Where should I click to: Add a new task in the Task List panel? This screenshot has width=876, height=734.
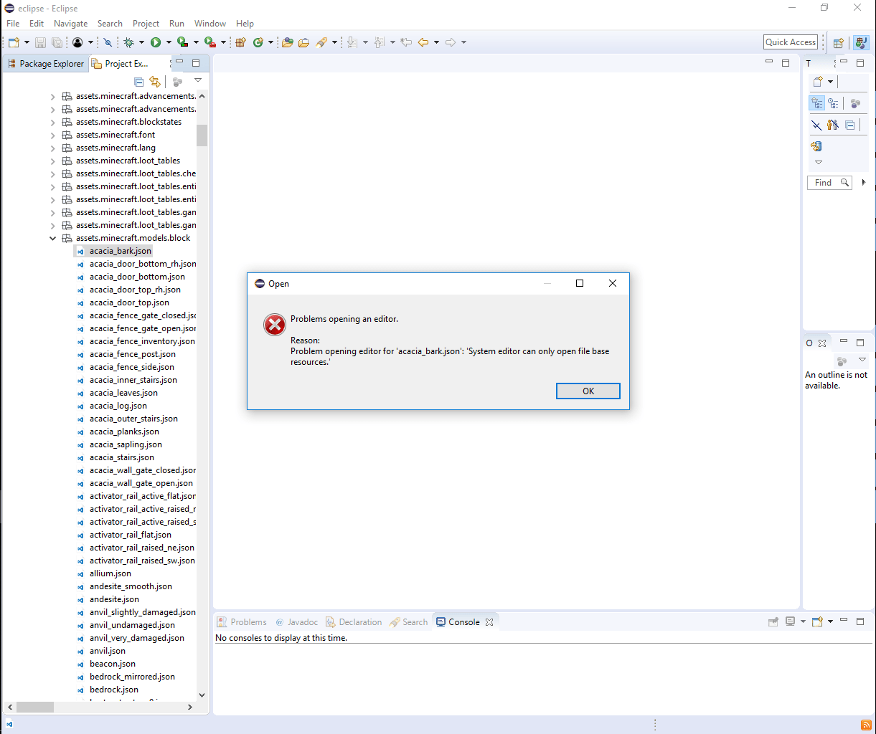817,81
